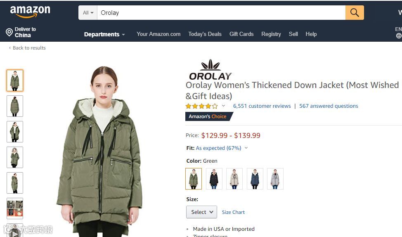Open the Size Select dropdown
402x237 pixels.
(x=201, y=212)
